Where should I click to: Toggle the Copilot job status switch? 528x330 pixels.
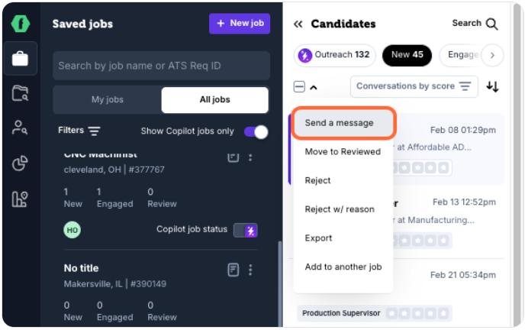(246, 230)
